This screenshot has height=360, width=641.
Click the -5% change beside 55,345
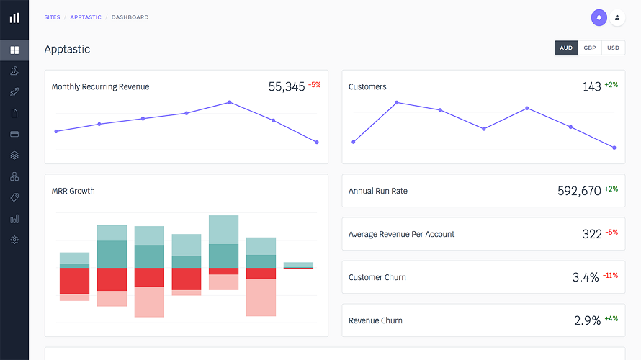pyautogui.click(x=314, y=84)
